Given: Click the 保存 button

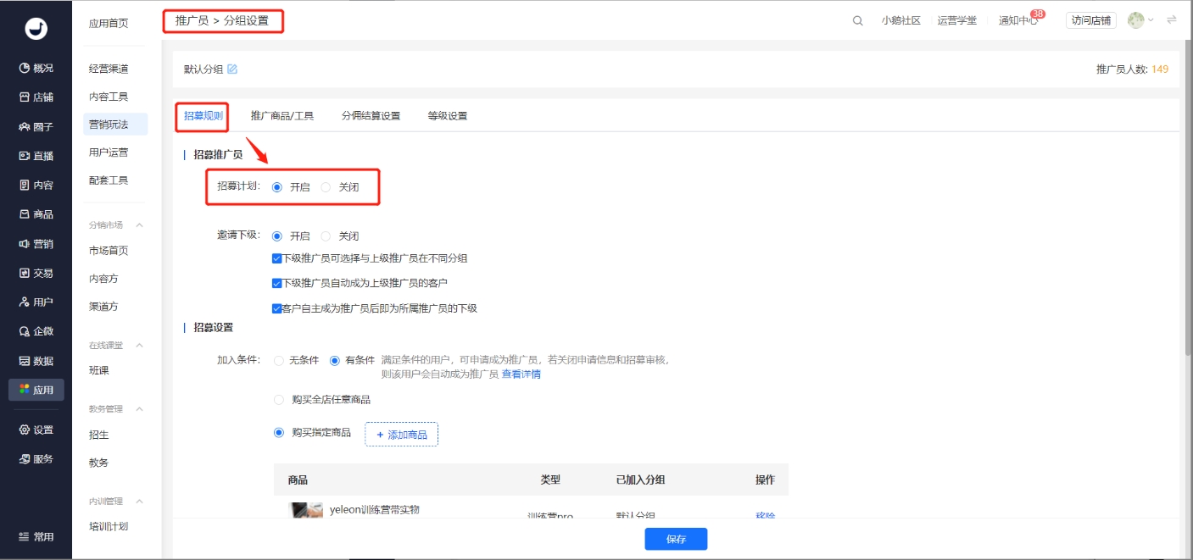Looking at the screenshot, I should pyautogui.click(x=675, y=539).
